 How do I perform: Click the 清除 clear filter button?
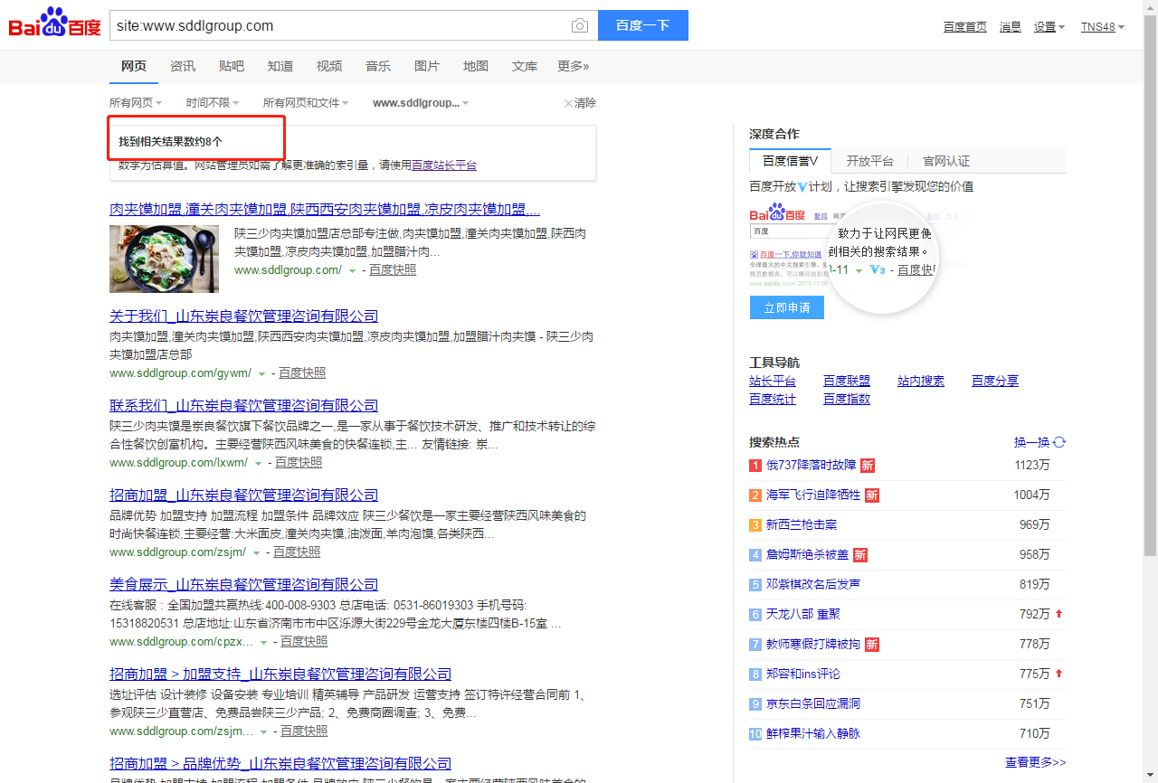pos(580,103)
